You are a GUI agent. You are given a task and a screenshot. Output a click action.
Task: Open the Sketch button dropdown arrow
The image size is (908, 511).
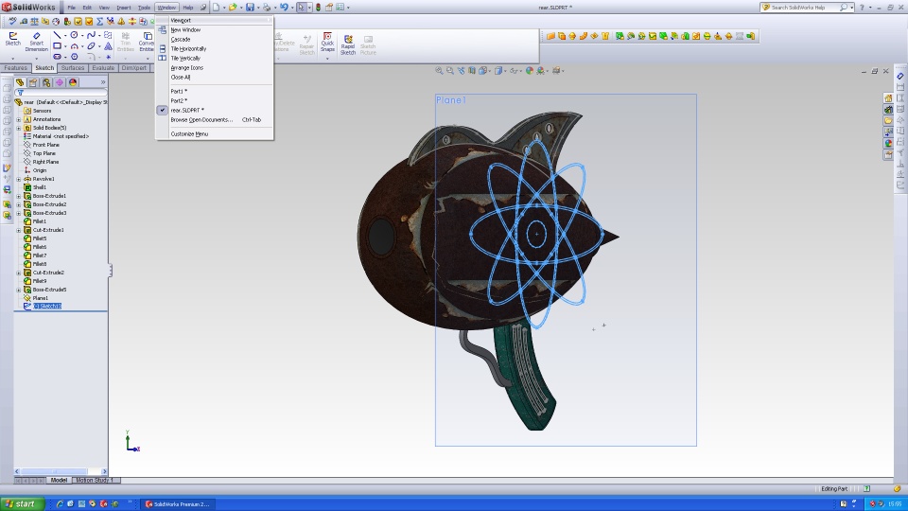pyautogui.click(x=12, y=59)
